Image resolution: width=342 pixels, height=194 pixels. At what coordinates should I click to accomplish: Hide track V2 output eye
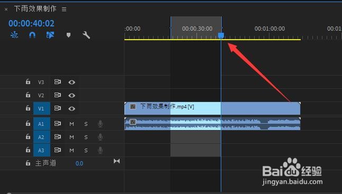click(72, 96)
